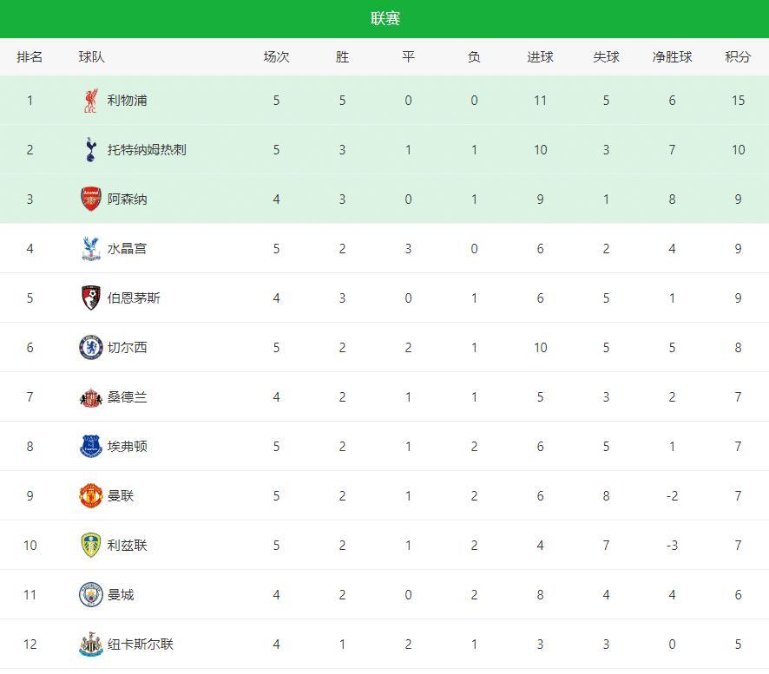Click the 积分 column header
Screen dimensions: 769x674
point(738,57)
